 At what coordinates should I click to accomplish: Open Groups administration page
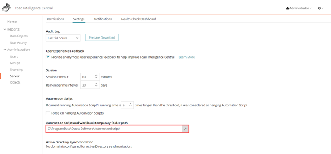pos(15,63)
